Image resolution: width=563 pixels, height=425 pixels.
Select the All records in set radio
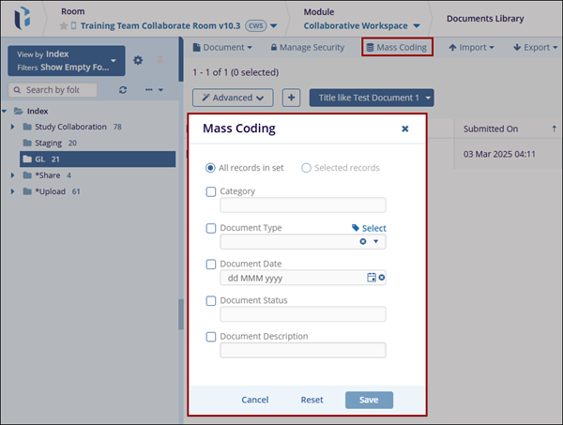(210, 168)
